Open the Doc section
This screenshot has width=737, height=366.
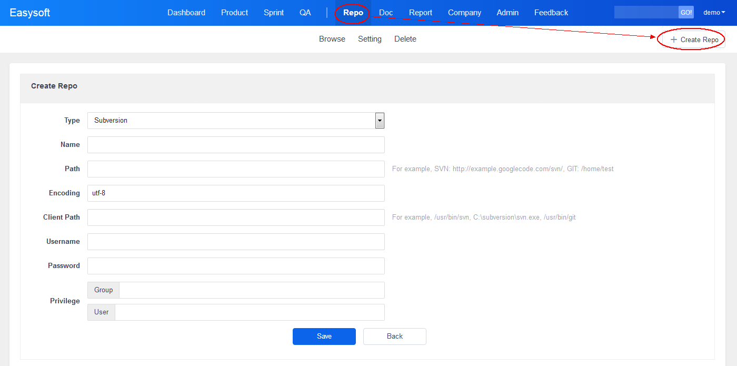[386, 13]
